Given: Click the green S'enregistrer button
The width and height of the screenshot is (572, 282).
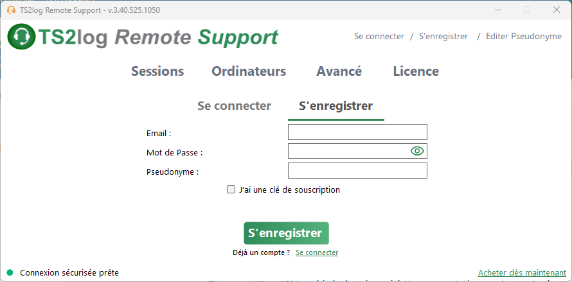Looking at the screenshot, I should tap(287, 233).
